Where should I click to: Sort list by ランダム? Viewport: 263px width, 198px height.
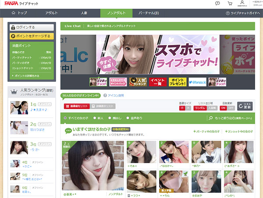200,108
